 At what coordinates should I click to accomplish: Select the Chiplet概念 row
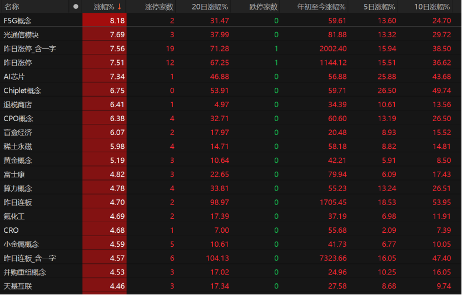point(22,91)
